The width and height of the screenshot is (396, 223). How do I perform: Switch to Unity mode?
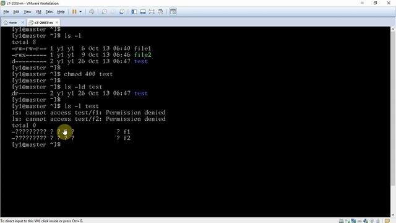point(160,12)
